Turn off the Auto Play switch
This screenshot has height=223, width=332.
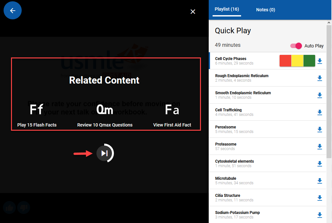[x=296, y=46]
